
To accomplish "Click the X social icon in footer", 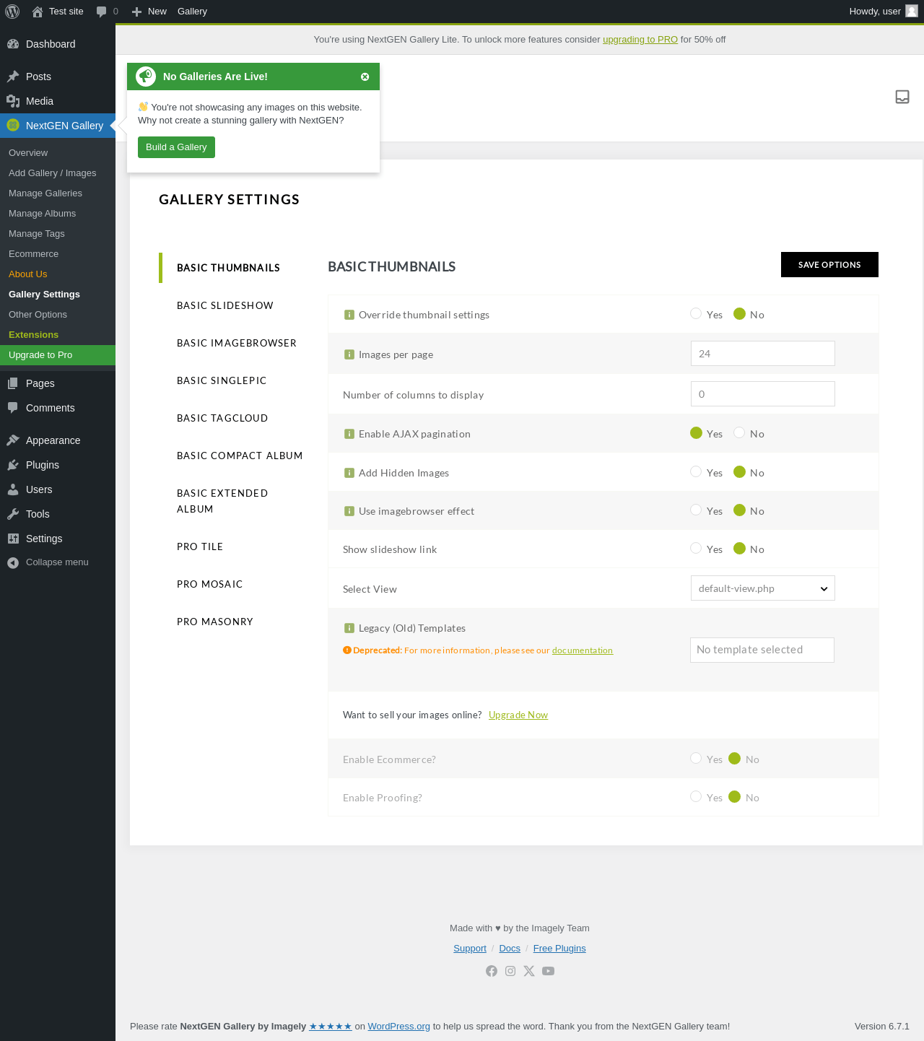I will [529, 971].
